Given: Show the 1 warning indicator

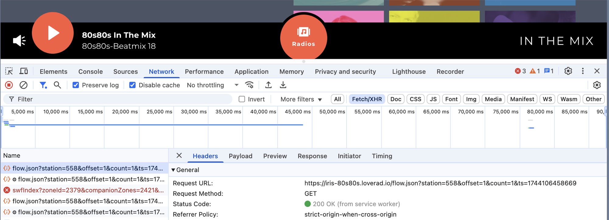Looking at the screenshot, I should coord(535,71).
